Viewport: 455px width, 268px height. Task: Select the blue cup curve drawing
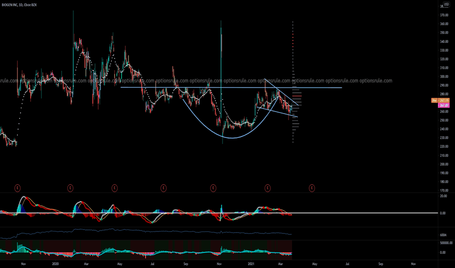click(232, 138)
